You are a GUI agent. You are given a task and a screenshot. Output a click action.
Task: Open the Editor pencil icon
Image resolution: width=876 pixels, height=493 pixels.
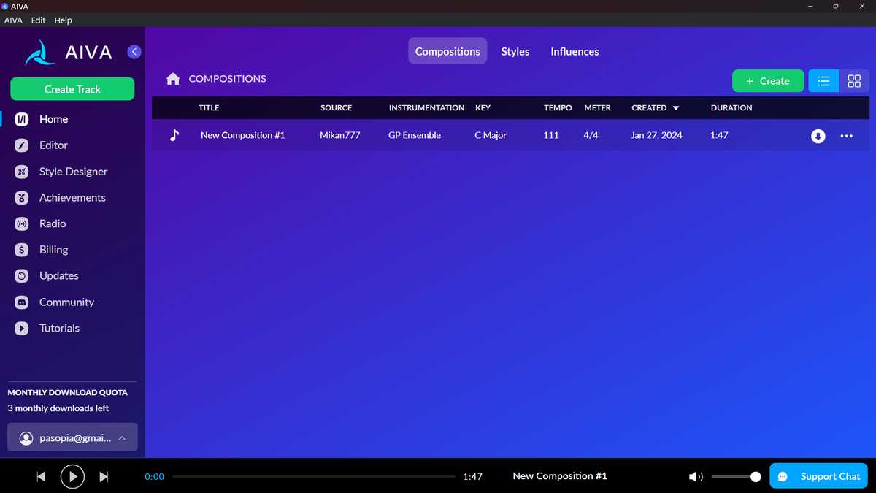(22, 145)
